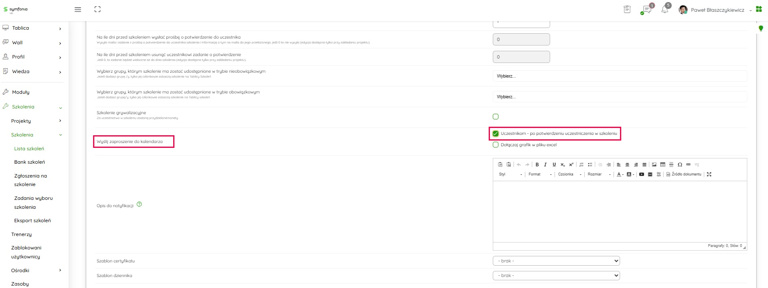Enable the Szkolenie grywalizacyjne checkbox
Image resolution: width=768 pixels, height=288 pixels.
[496, 117]
